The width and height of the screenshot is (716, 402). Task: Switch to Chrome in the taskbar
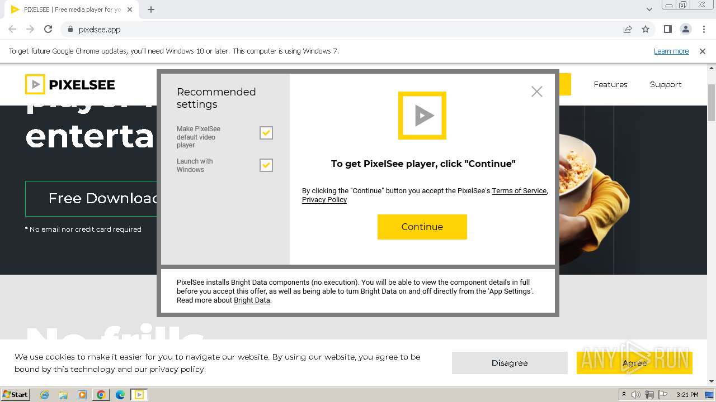tap(101, 395)
